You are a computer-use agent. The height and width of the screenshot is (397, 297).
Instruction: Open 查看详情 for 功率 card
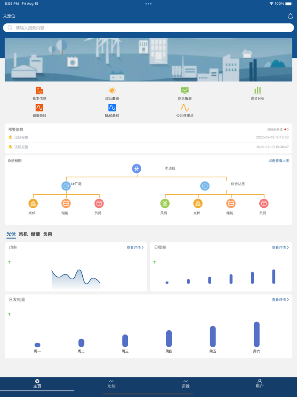[x=135, y=247]
